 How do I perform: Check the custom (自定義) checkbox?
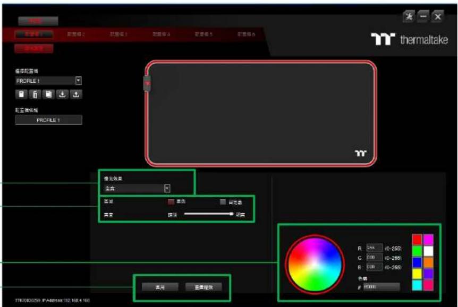point(223,202)
